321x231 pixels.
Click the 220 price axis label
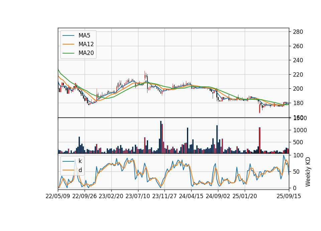point(298,75)
